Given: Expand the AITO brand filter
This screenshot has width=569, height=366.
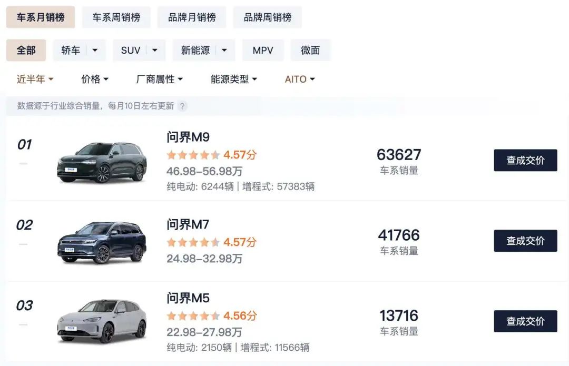Looking at the screenshot, I should point(300,79).
